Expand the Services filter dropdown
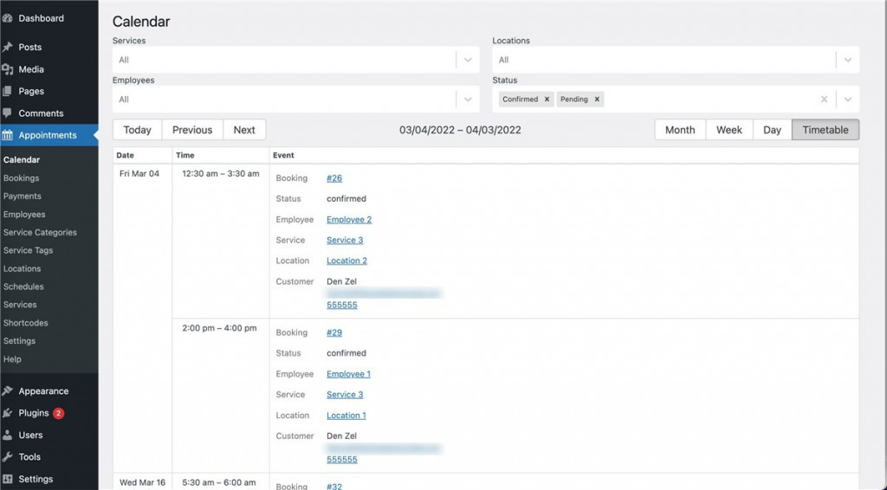This screenshot has width=887, height=490. [x=468, y=60]
